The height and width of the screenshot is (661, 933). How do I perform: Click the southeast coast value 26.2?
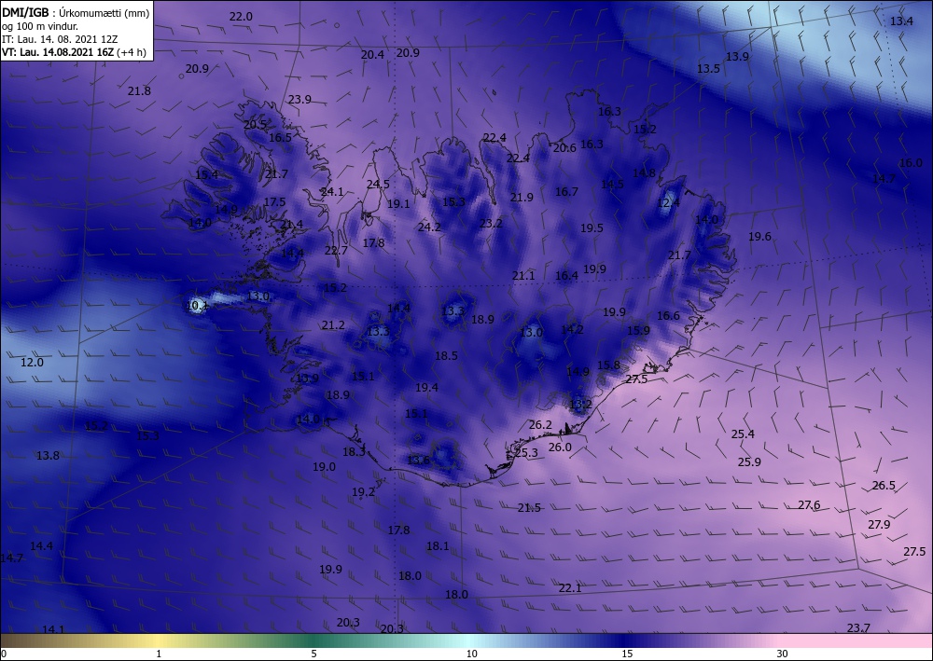pos(540,425)
